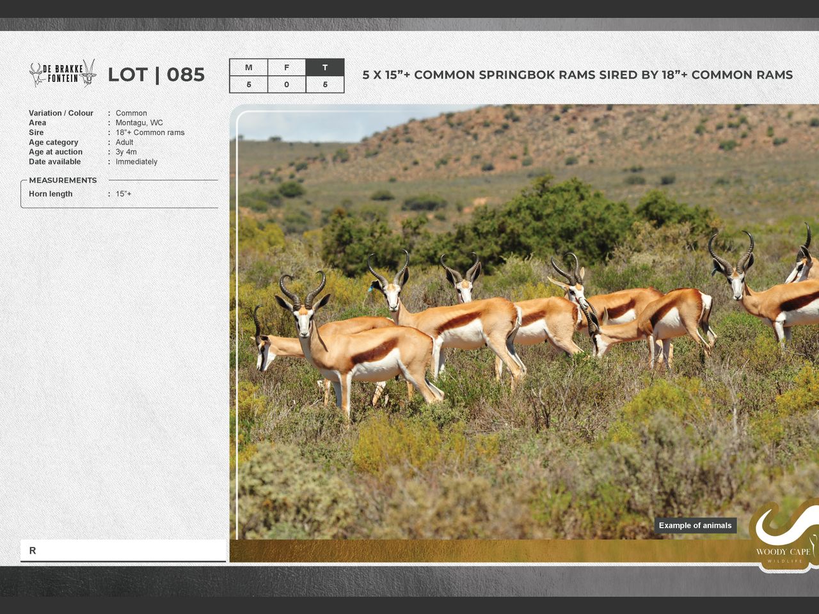Click the Variation / Colour label

click(61, 113)
